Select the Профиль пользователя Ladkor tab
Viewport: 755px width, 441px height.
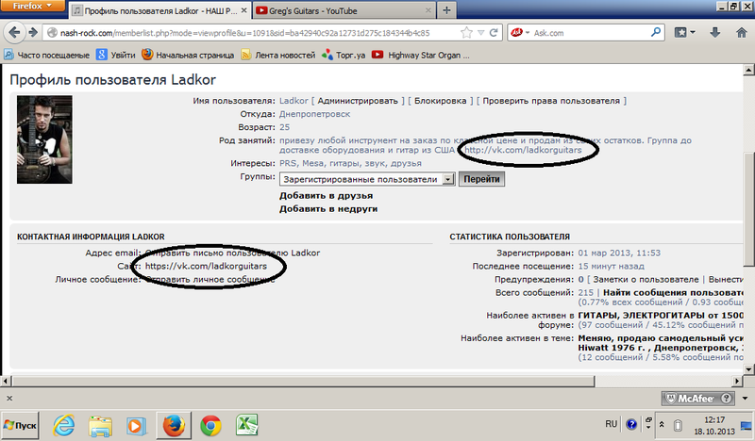pos(160,10)
